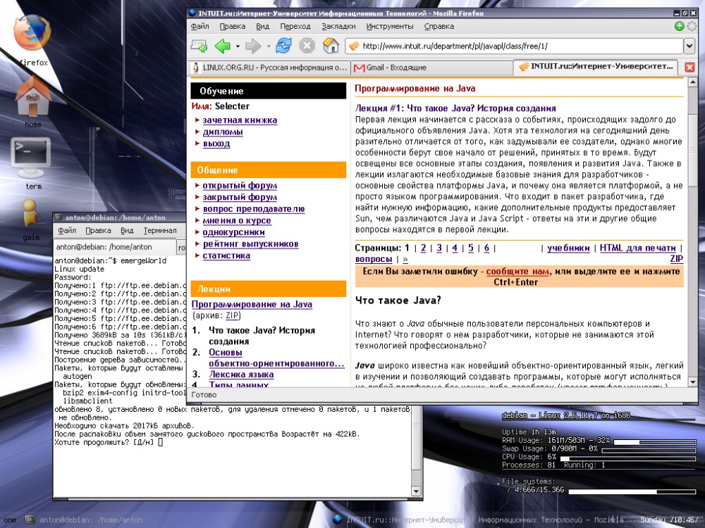This screenshot has height=528, width=705.
Task: Reload the page in Firefox
Action: pyautogui.click(x=283, y=45)
